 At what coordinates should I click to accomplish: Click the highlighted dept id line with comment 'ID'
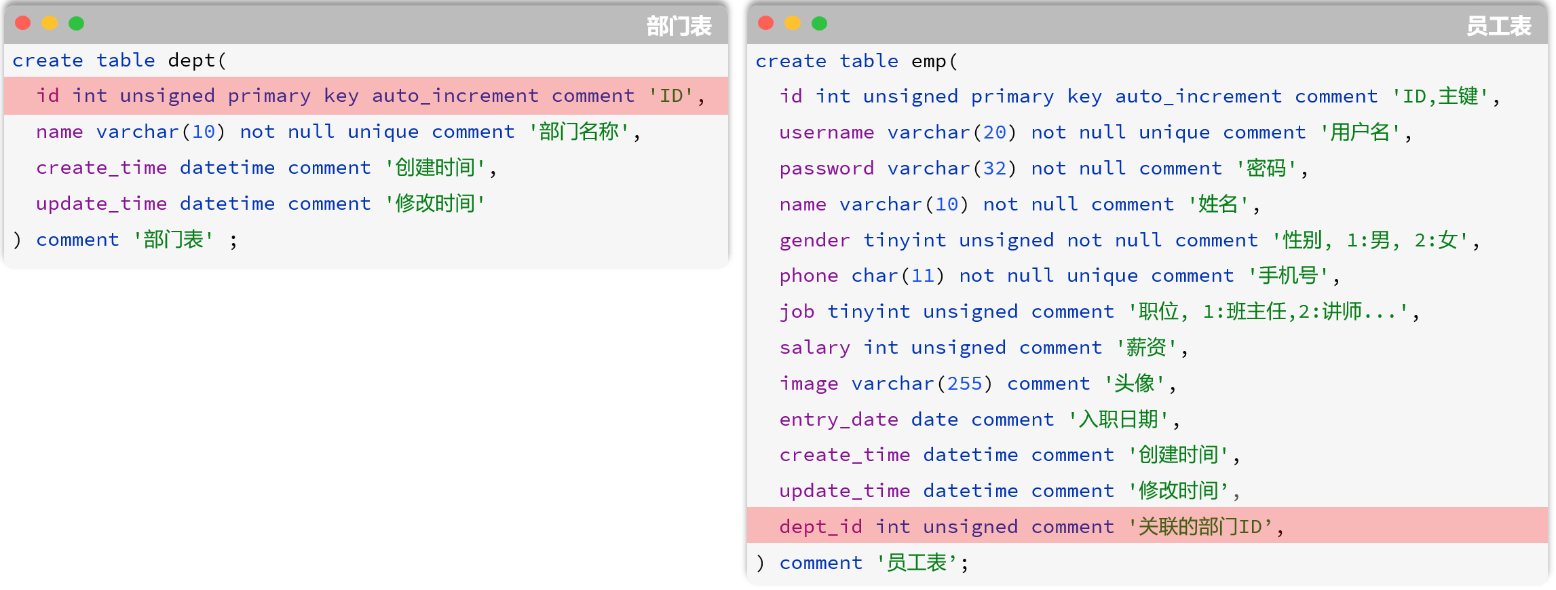coord(366,96)
